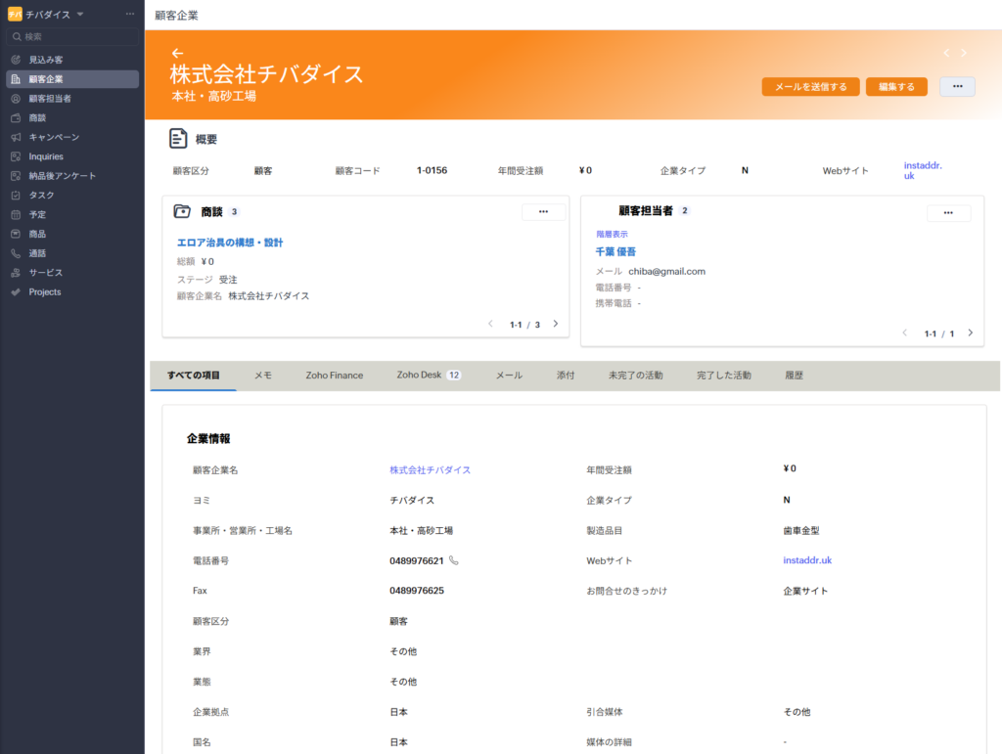Open タスク checklist icon
The image size is (1002, 754).
tap(16, 196)
